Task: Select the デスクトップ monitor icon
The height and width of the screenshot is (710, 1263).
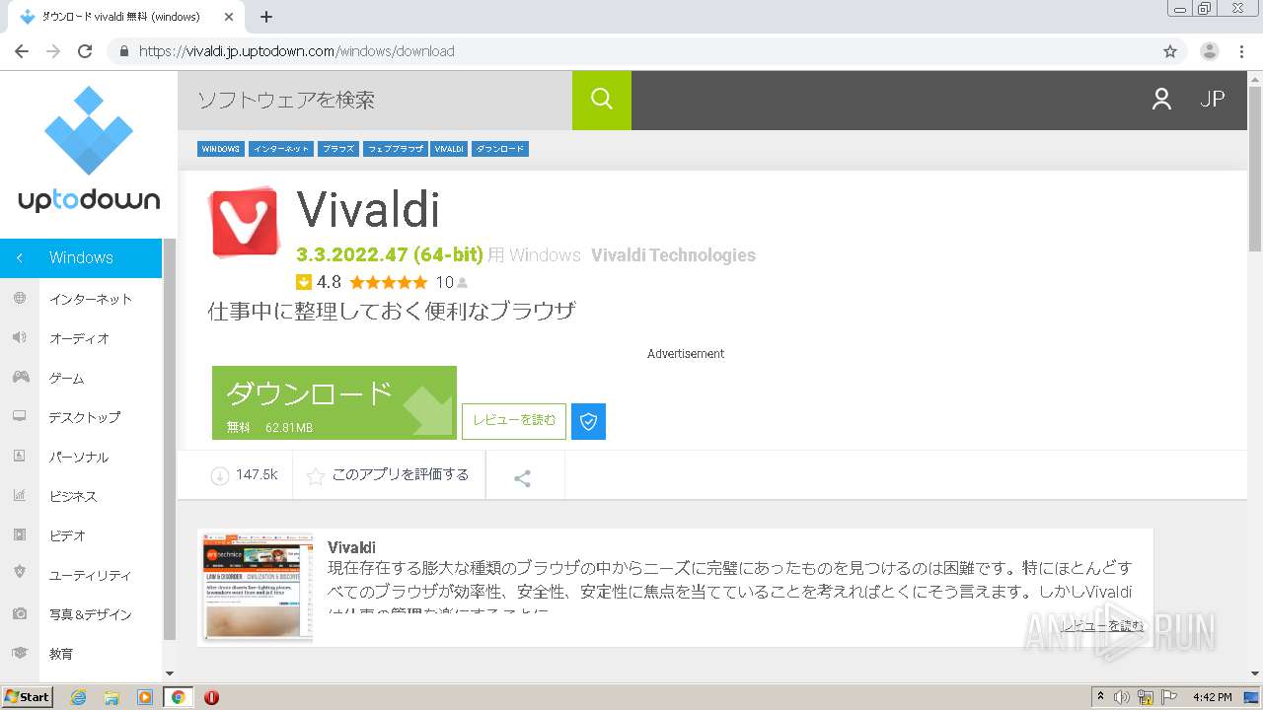Action: pyautogui.click(x=20, y=417)
